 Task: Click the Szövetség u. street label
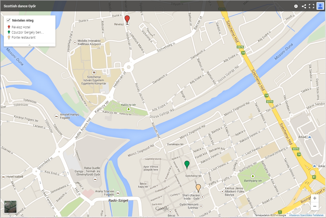click(x=166, y=47)
